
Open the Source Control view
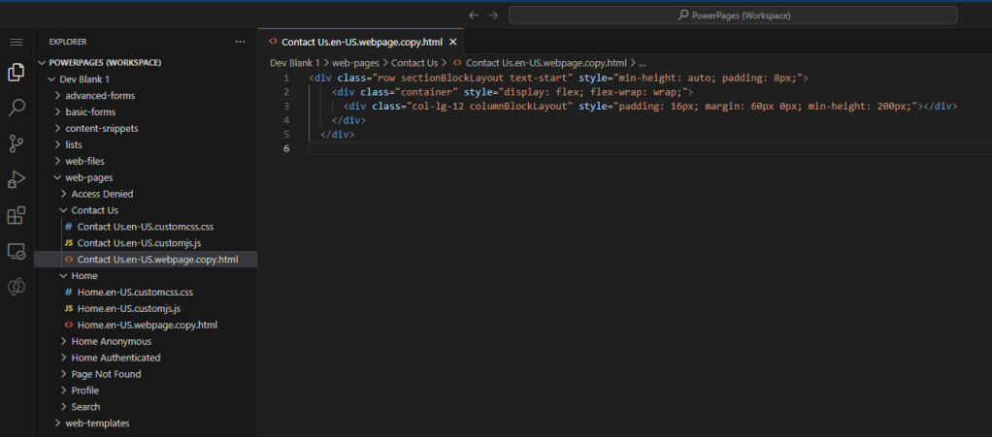[x=16, y=144]
